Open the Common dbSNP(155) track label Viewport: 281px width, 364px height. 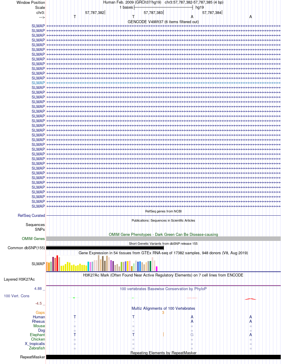click(x=26, y=248)
